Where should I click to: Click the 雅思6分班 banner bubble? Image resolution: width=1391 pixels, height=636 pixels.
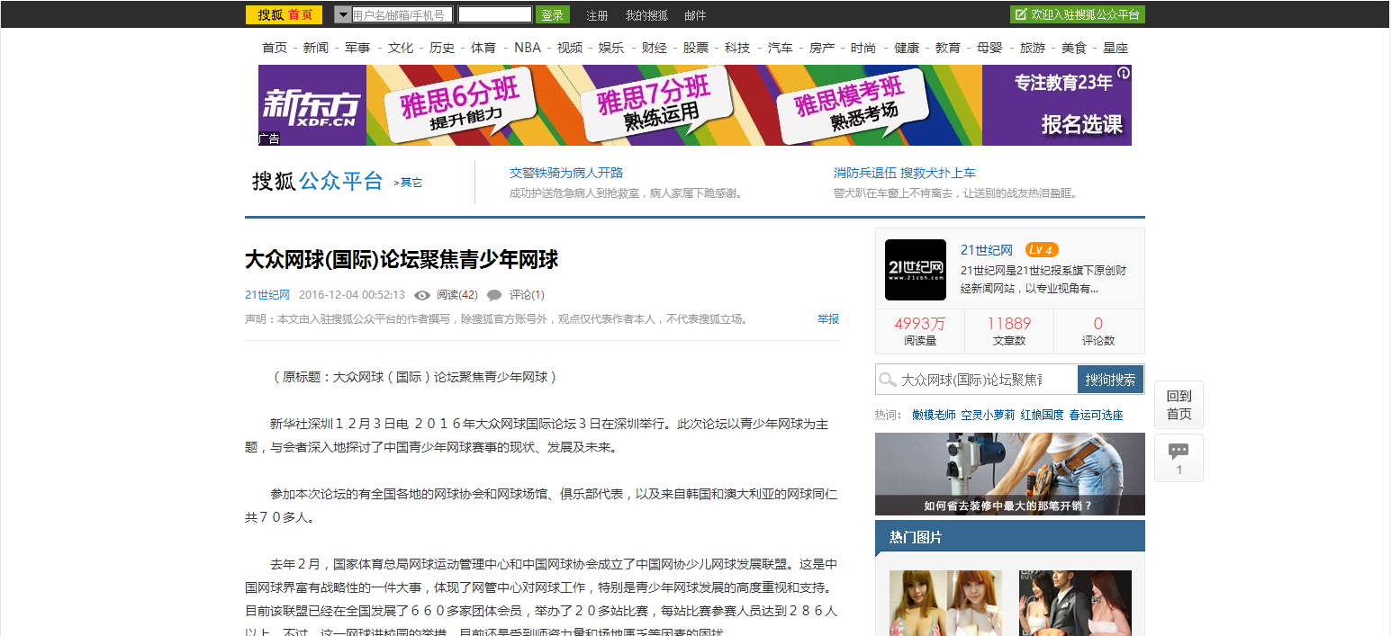459,103
